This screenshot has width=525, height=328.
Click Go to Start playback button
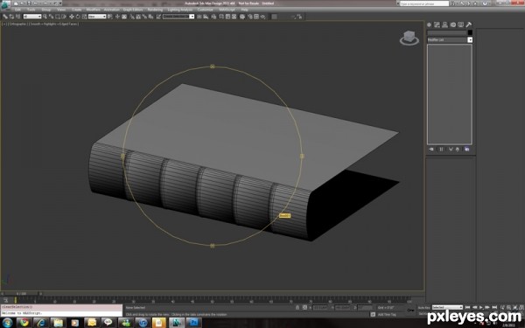tap(467, 307)
